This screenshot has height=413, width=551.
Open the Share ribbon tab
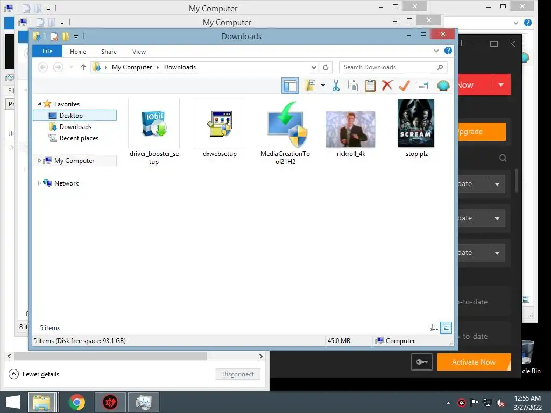click(x=109, y=52)
